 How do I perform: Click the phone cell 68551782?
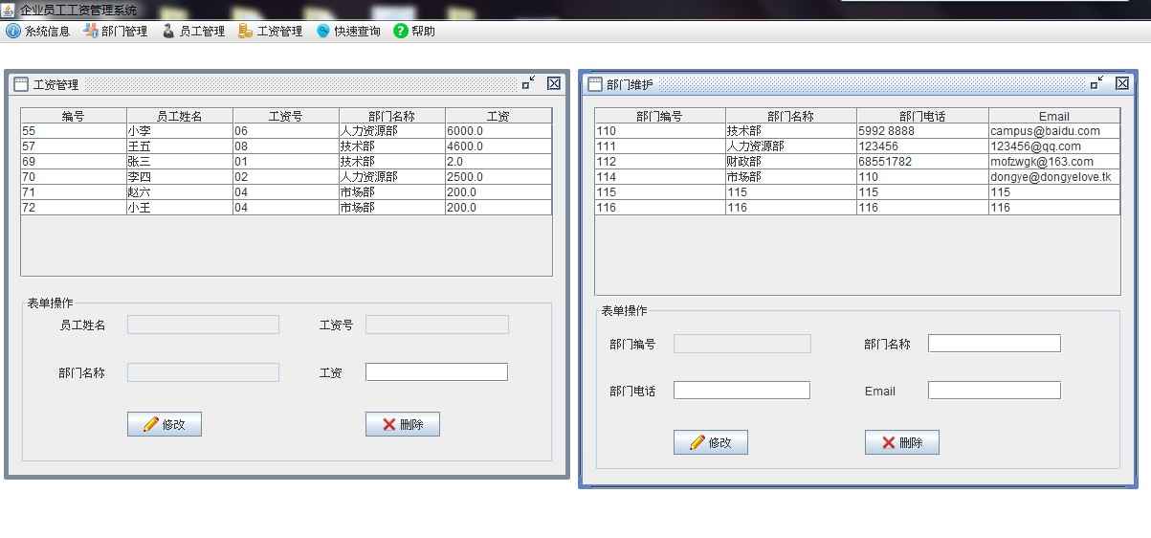[923, 162]
